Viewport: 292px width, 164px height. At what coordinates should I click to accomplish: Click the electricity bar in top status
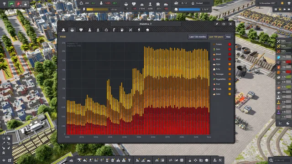pos(97,9)
